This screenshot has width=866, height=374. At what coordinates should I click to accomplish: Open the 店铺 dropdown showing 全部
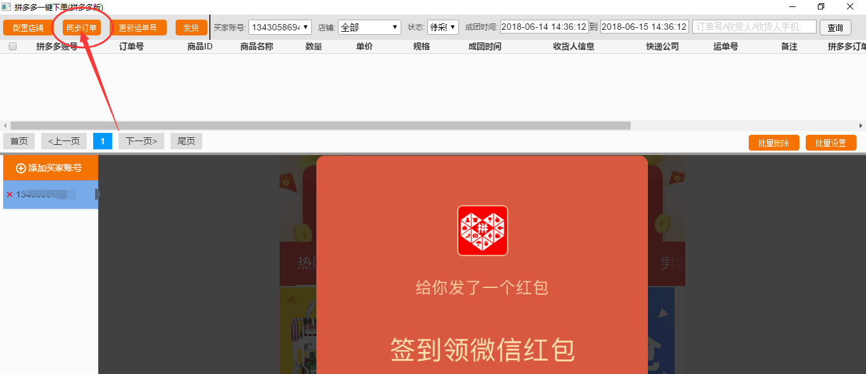pyautogui.click(x=370, y=27)
